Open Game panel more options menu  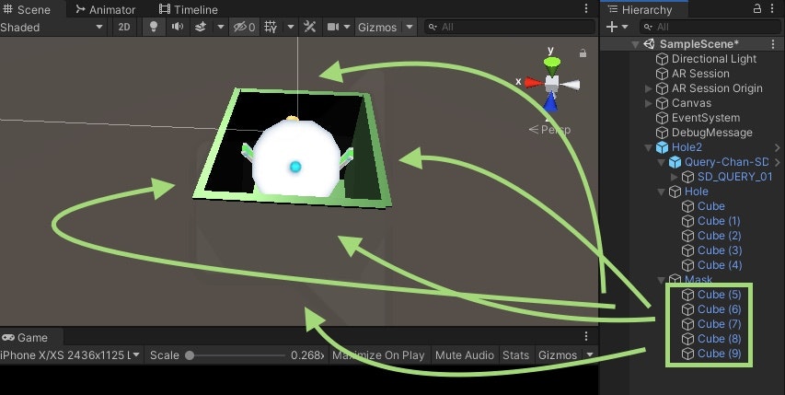click(586, 336)
